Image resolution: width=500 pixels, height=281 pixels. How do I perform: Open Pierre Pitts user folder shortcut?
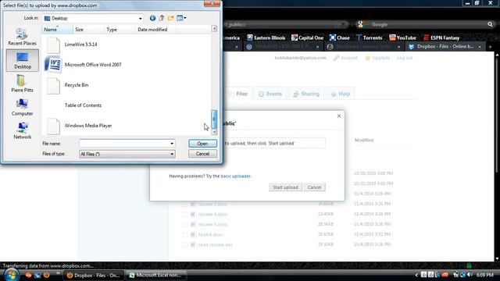22,84
